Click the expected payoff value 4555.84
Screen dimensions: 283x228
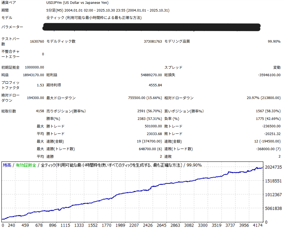click(x=155, y=85)
